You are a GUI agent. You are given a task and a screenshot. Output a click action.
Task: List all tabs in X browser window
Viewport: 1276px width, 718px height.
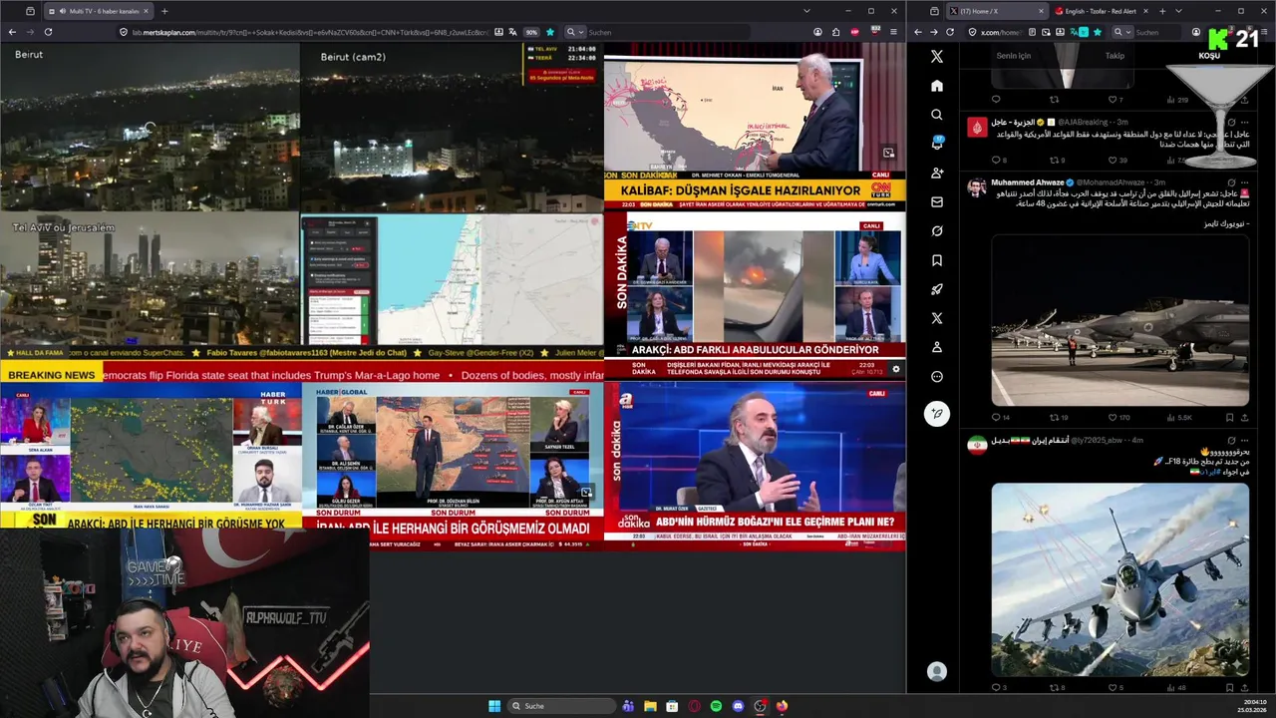click(x=1178, y=11)
